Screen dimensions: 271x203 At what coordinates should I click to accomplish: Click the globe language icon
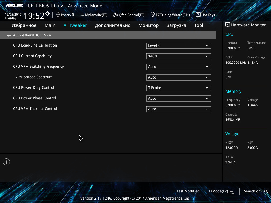[58, 15]
